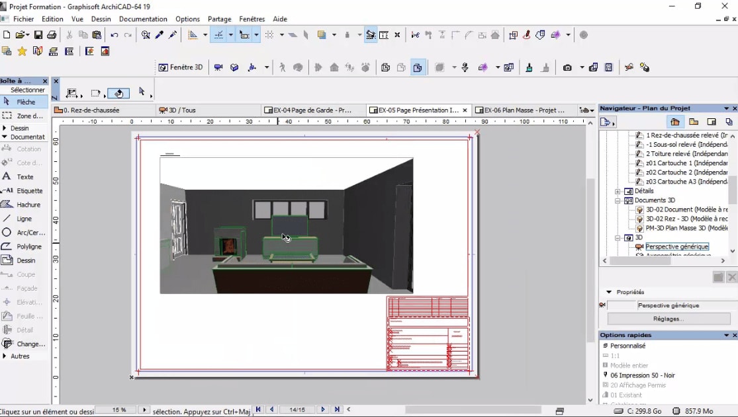Click the Find and Select magnifier icon

(x=146, y=35)
